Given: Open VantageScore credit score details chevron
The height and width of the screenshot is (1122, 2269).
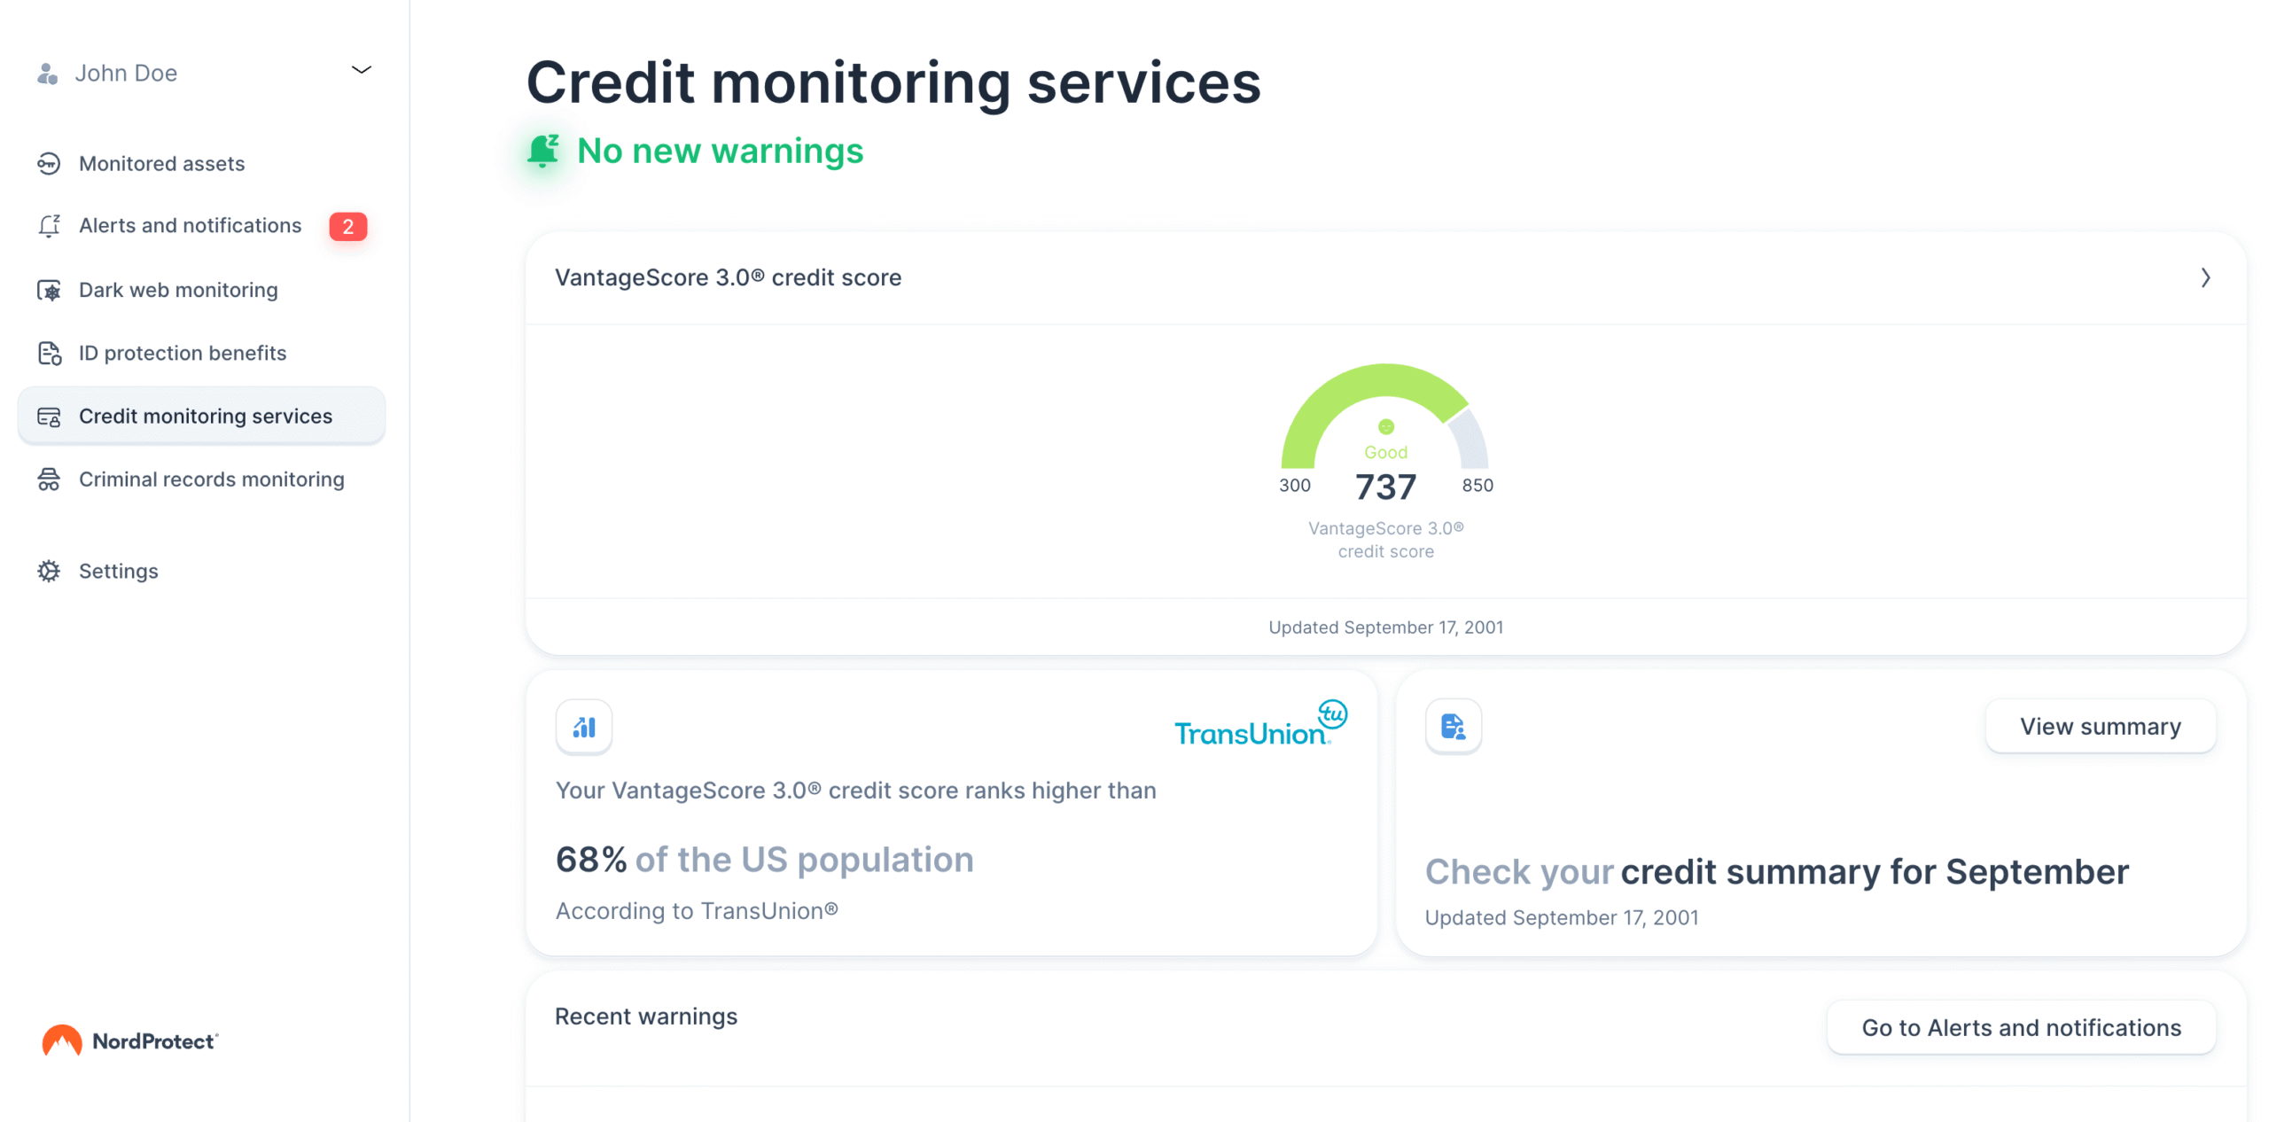Looking at the screenshot, I should [x=2204, y=277].
